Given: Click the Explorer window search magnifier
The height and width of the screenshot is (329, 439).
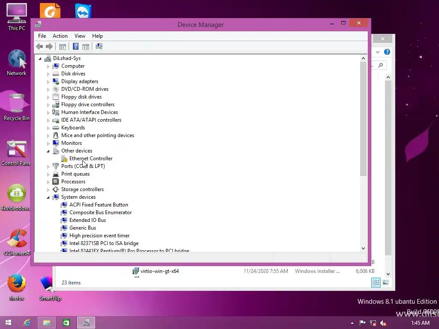Looking at the screenshot, I should tap(381, 65).
